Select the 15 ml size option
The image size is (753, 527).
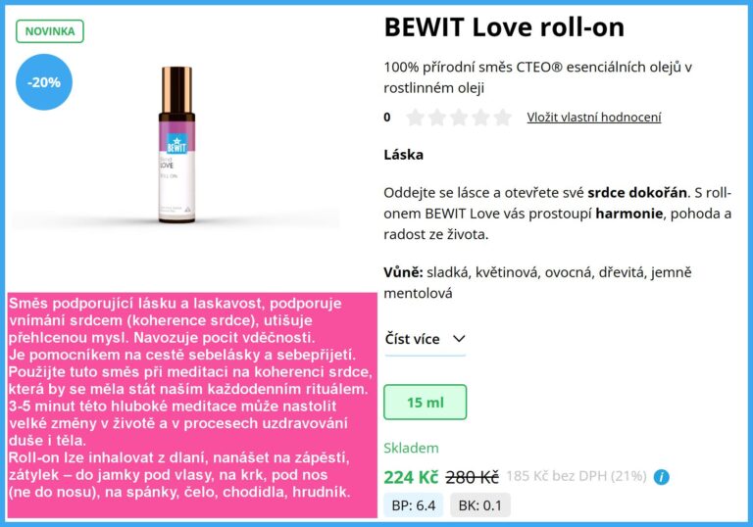(x=425, y=403)
